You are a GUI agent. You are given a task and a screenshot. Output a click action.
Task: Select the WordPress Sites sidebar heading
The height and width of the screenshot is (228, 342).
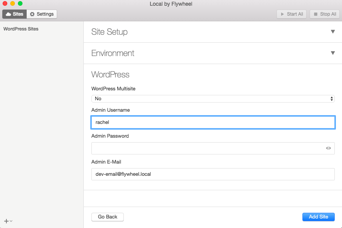[21, 29]
